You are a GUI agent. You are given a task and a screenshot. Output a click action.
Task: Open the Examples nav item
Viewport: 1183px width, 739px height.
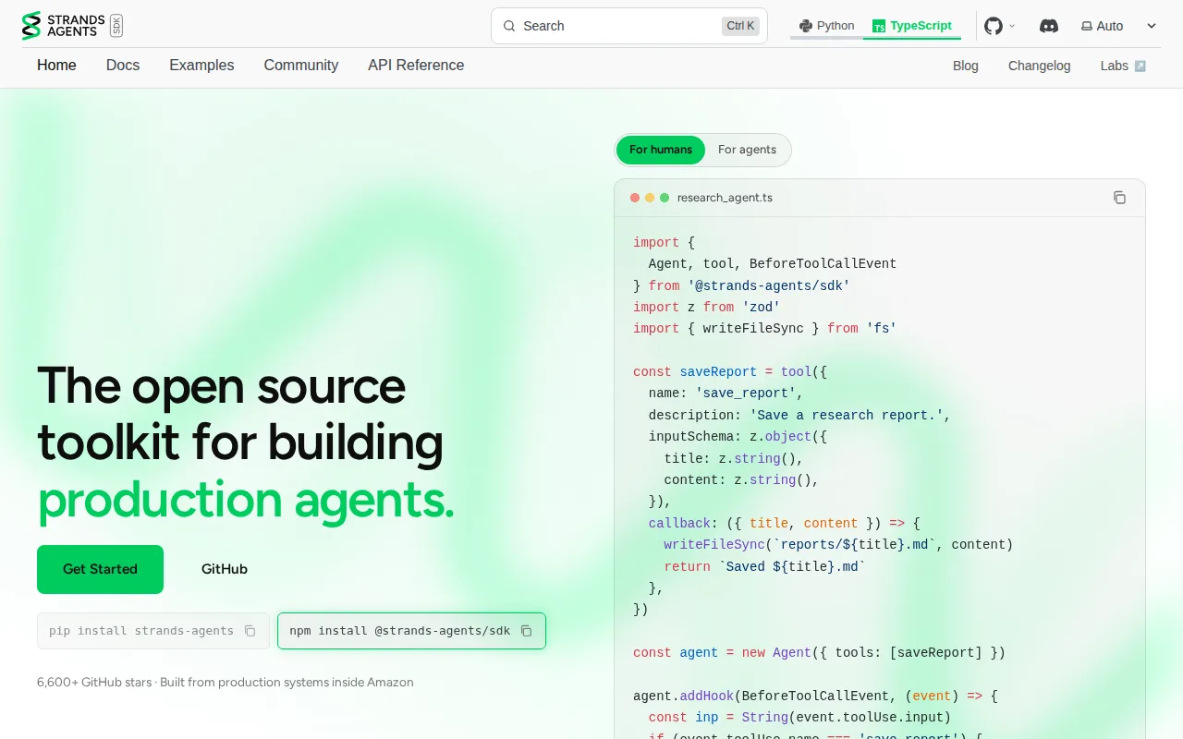[x=201, y=66]
